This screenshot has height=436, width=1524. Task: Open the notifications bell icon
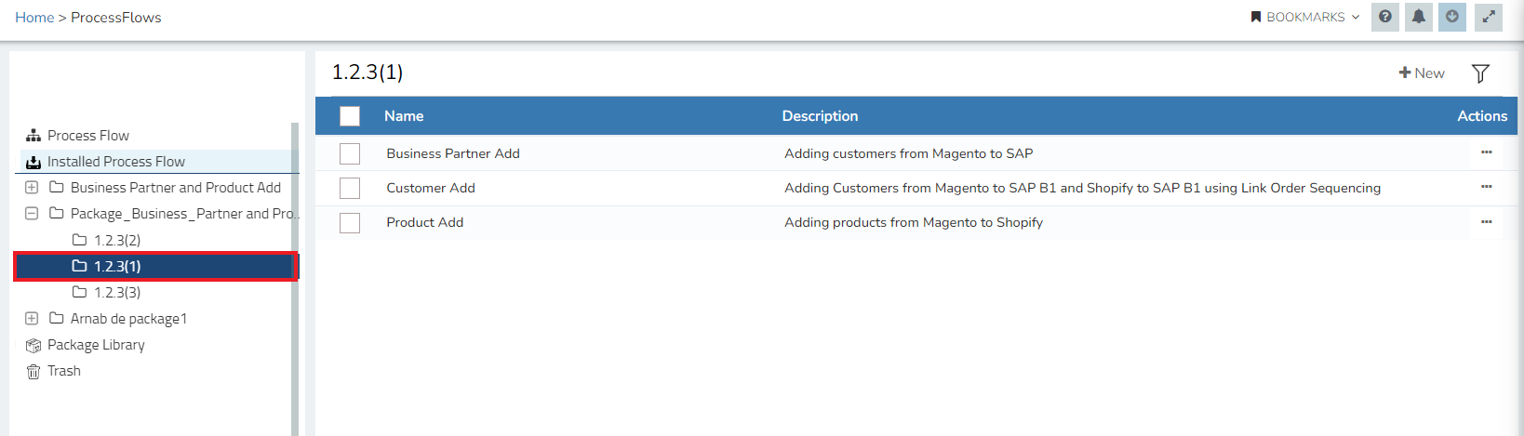click(1419, 17)
